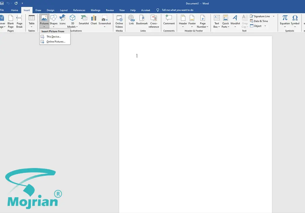Click the Tell me lightbulb icon
Viewport: 305px width, 213px height.
point(158,10)
